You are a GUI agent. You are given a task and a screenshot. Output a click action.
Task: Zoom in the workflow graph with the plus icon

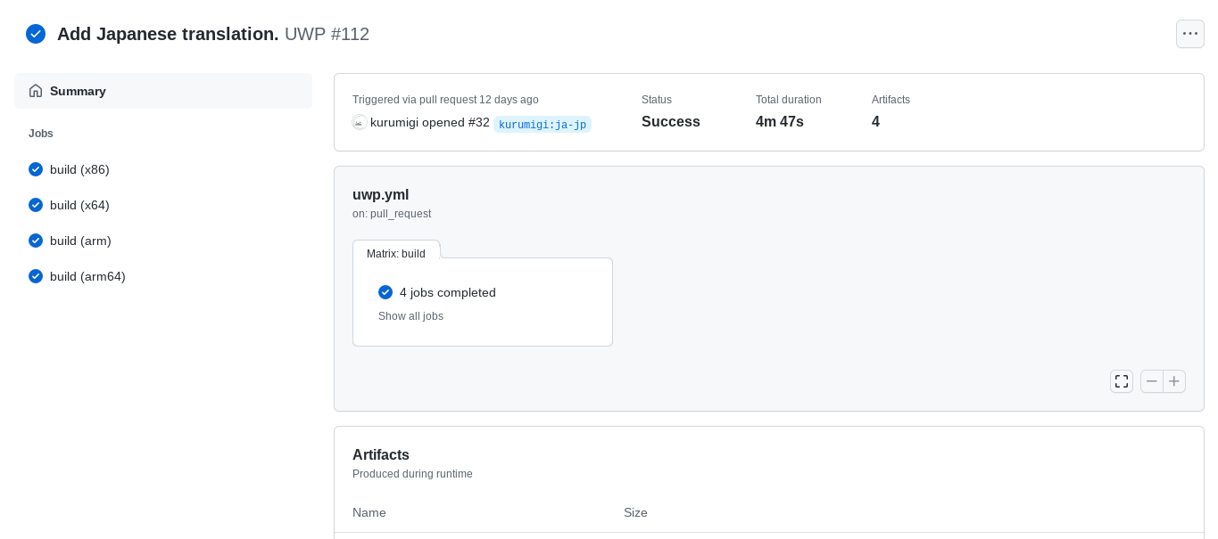[x=1174, y=381]
